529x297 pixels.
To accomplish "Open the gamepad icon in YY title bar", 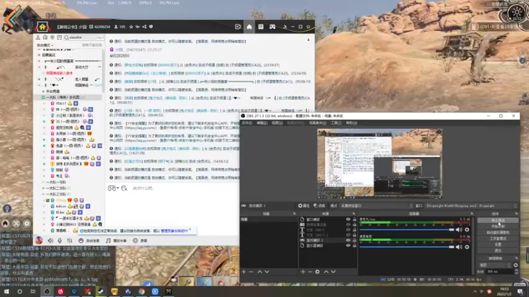I will click(x=272, y=26).
